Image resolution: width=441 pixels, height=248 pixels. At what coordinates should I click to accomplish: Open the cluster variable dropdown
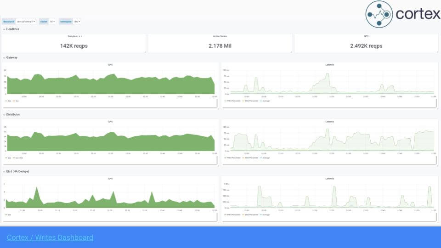coord(53,22)
